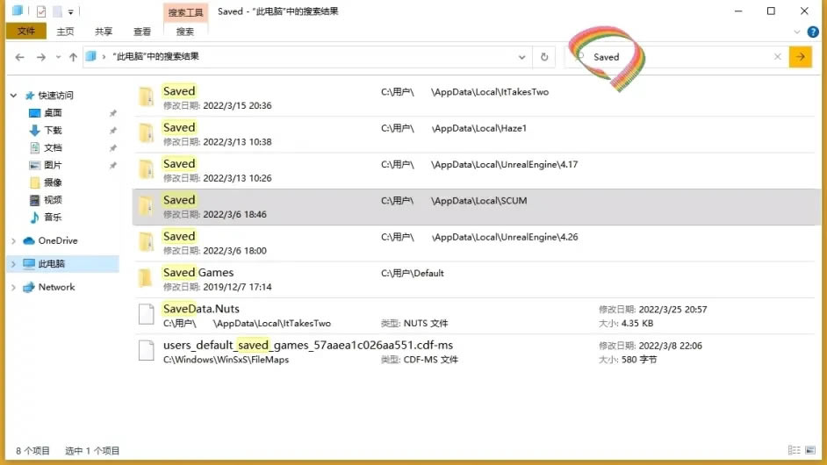This screenshot has height=465, width=827.
Task: Switch to details view in status bar
Action: [795, 451]
